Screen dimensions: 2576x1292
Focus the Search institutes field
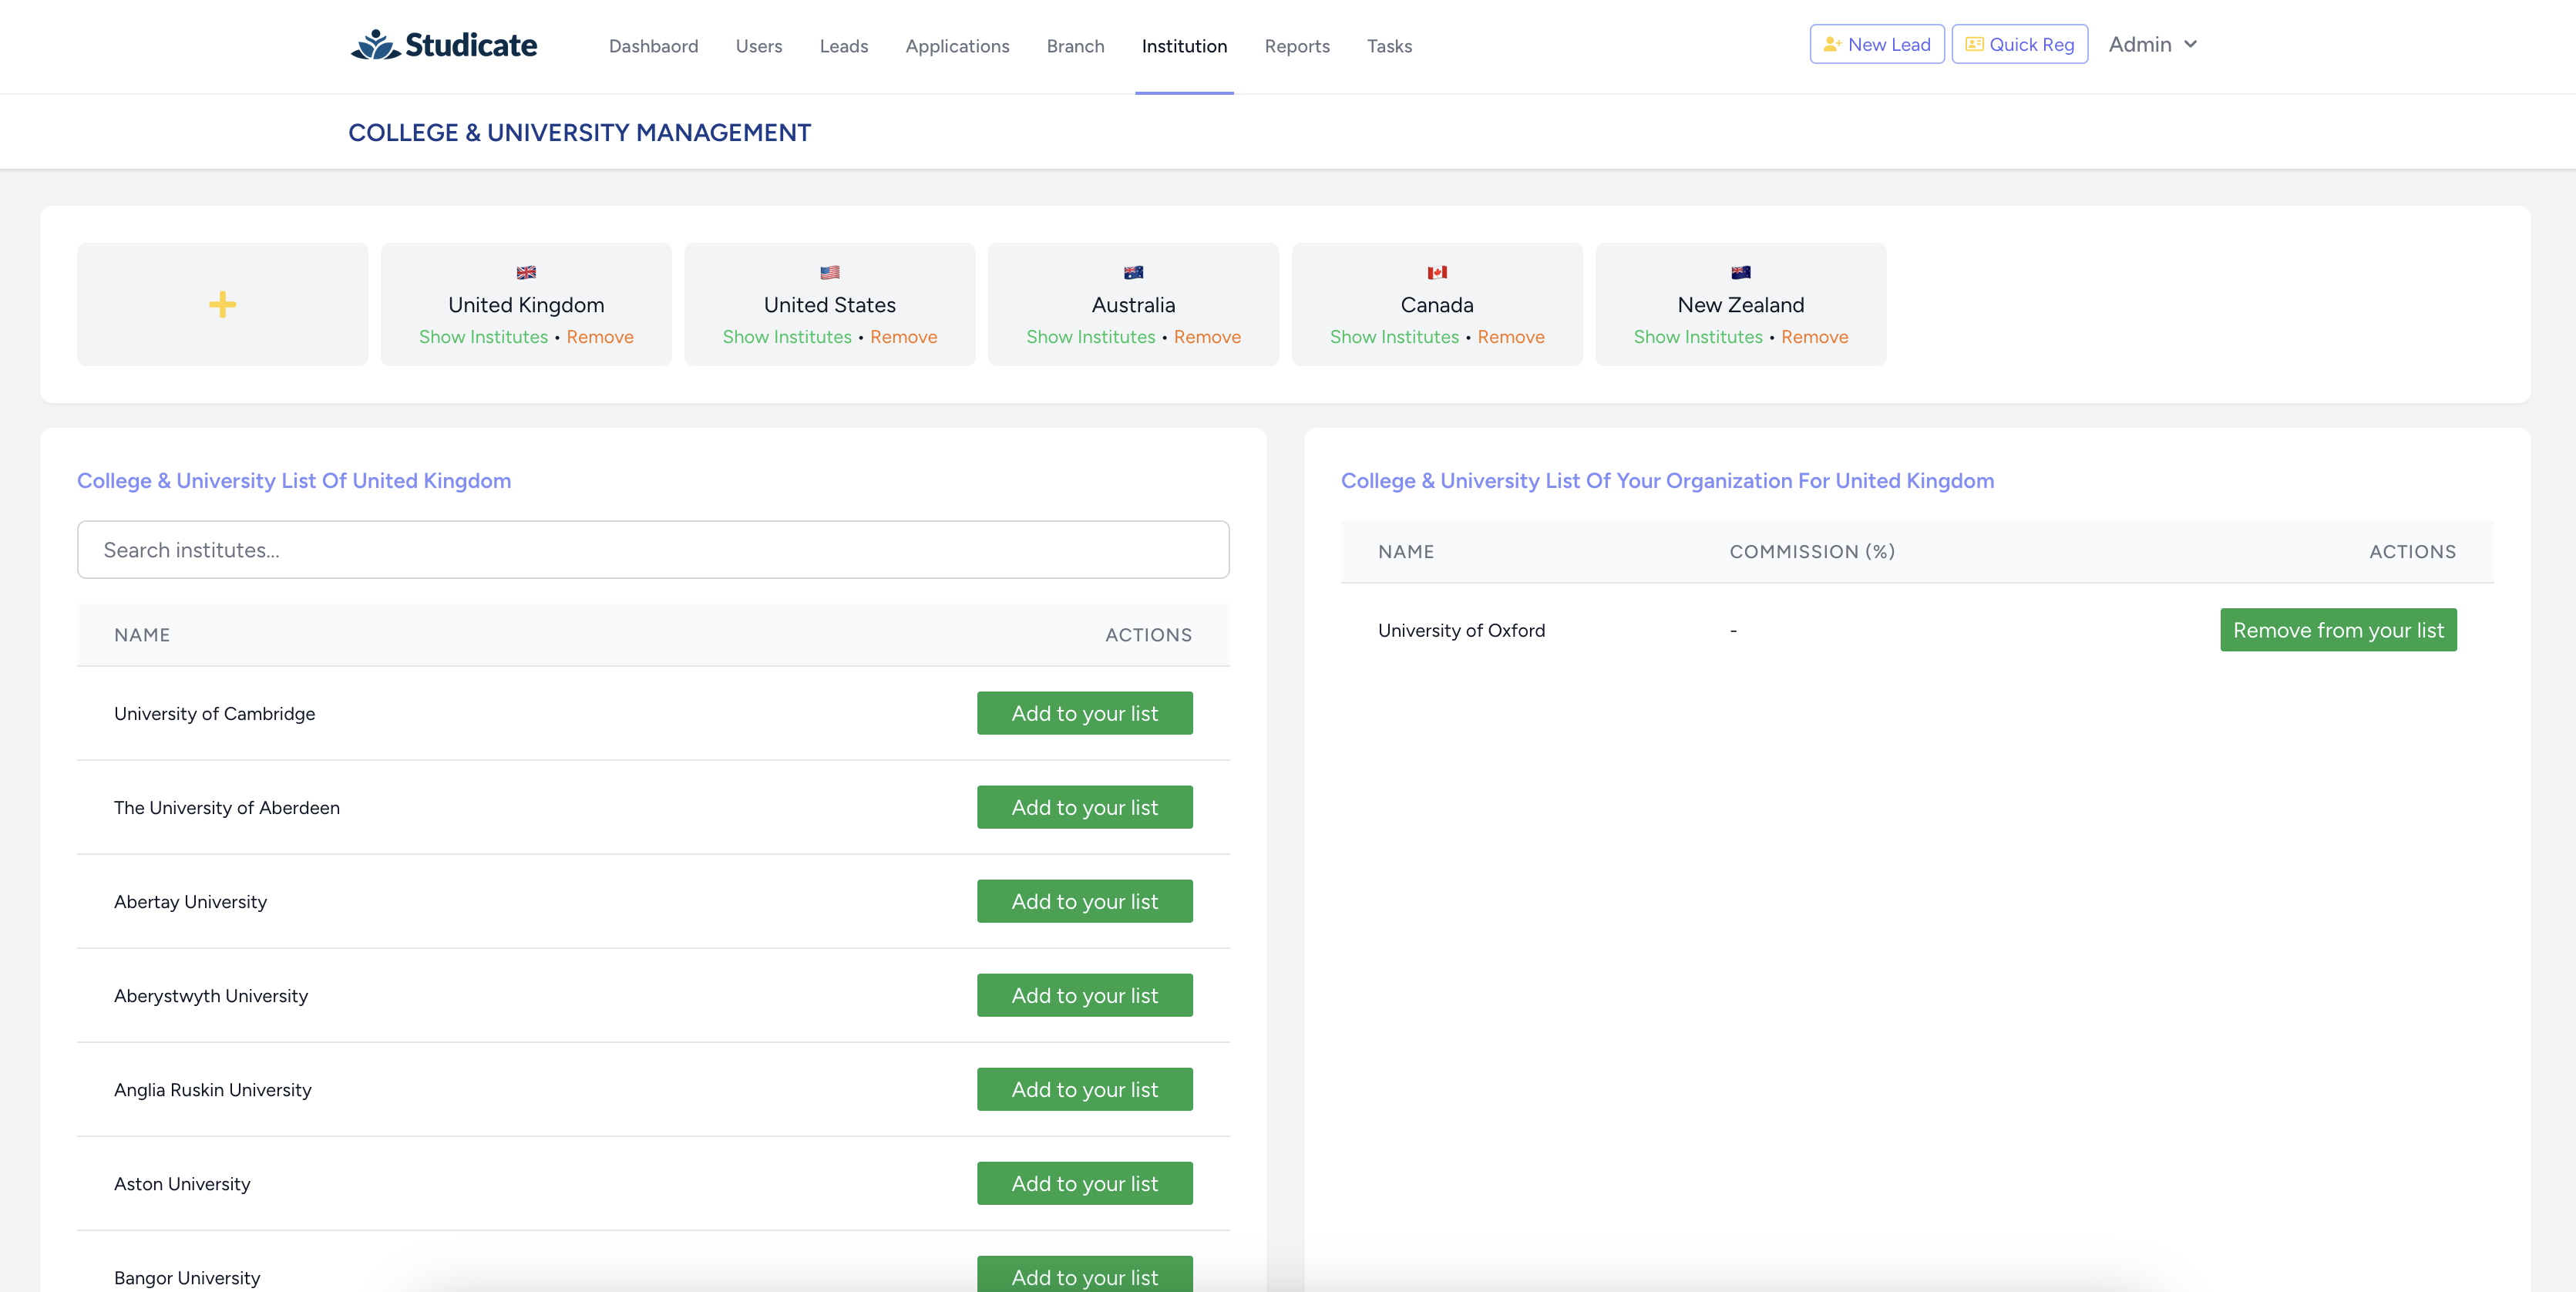(653, 550)
